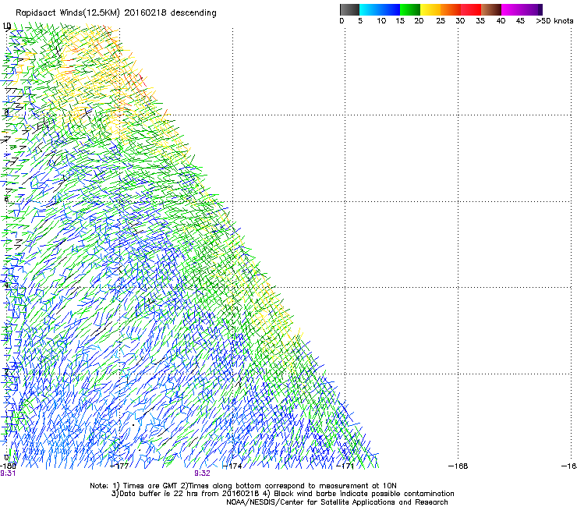
Task: Click the -171 longitude axis label
Action: tap(345, 466)
